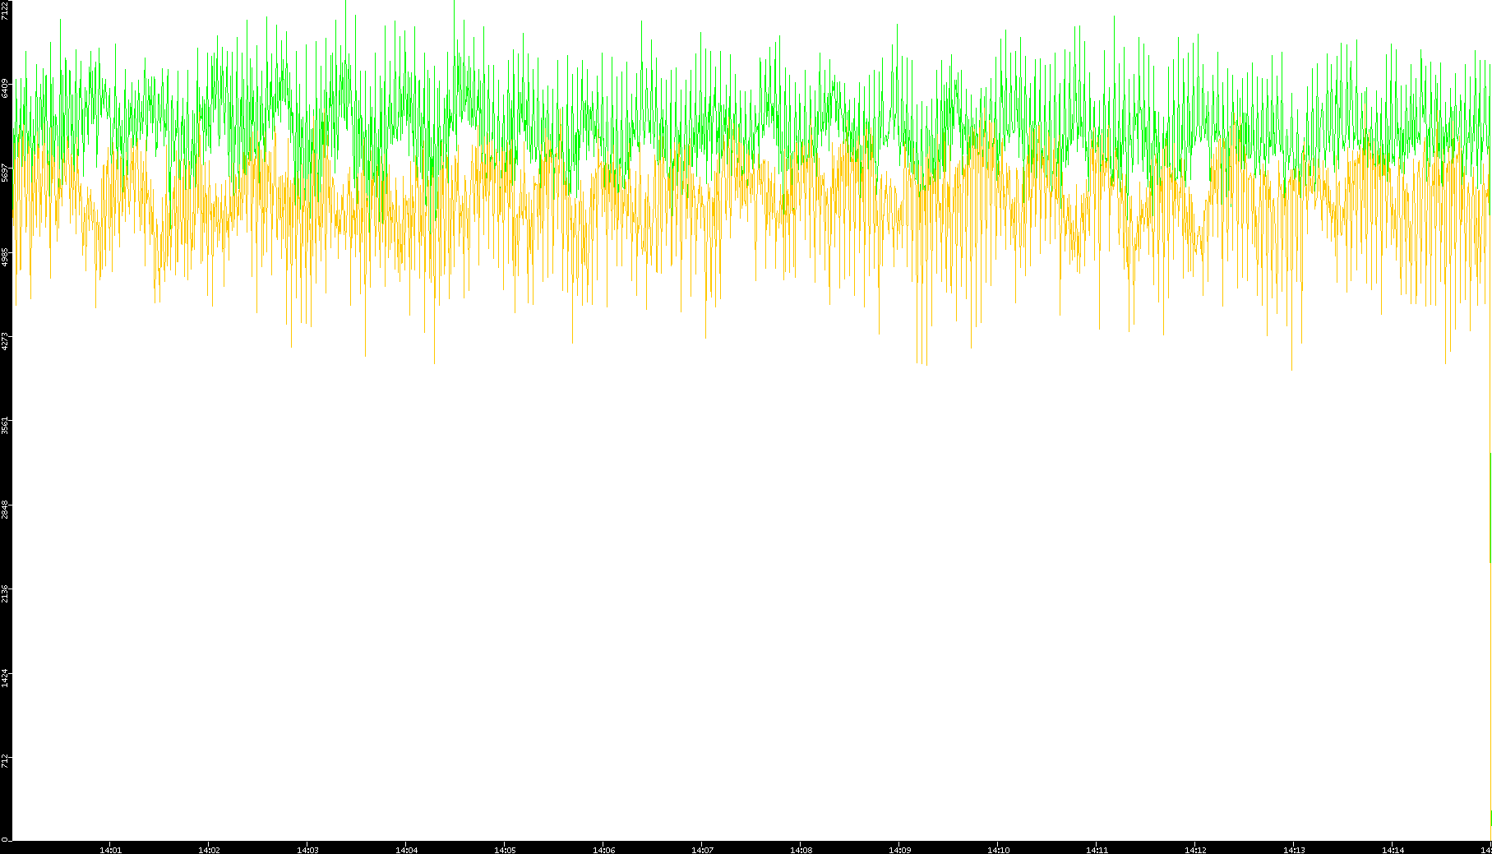Image resolution: width=1492 pixels, height=854 pixels.
Task: Click the 14:07 time label
Action: point(702,850)
